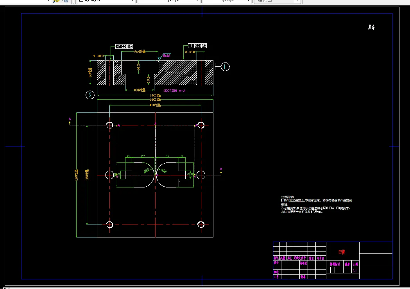Select the 1:1 scale cell in title block
The width and height of the screenshot is (410, 289).
[355, 271]
